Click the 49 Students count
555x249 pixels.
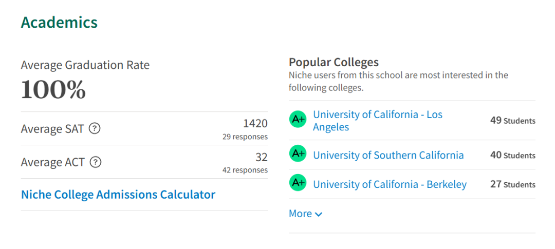tap(512, 121)
